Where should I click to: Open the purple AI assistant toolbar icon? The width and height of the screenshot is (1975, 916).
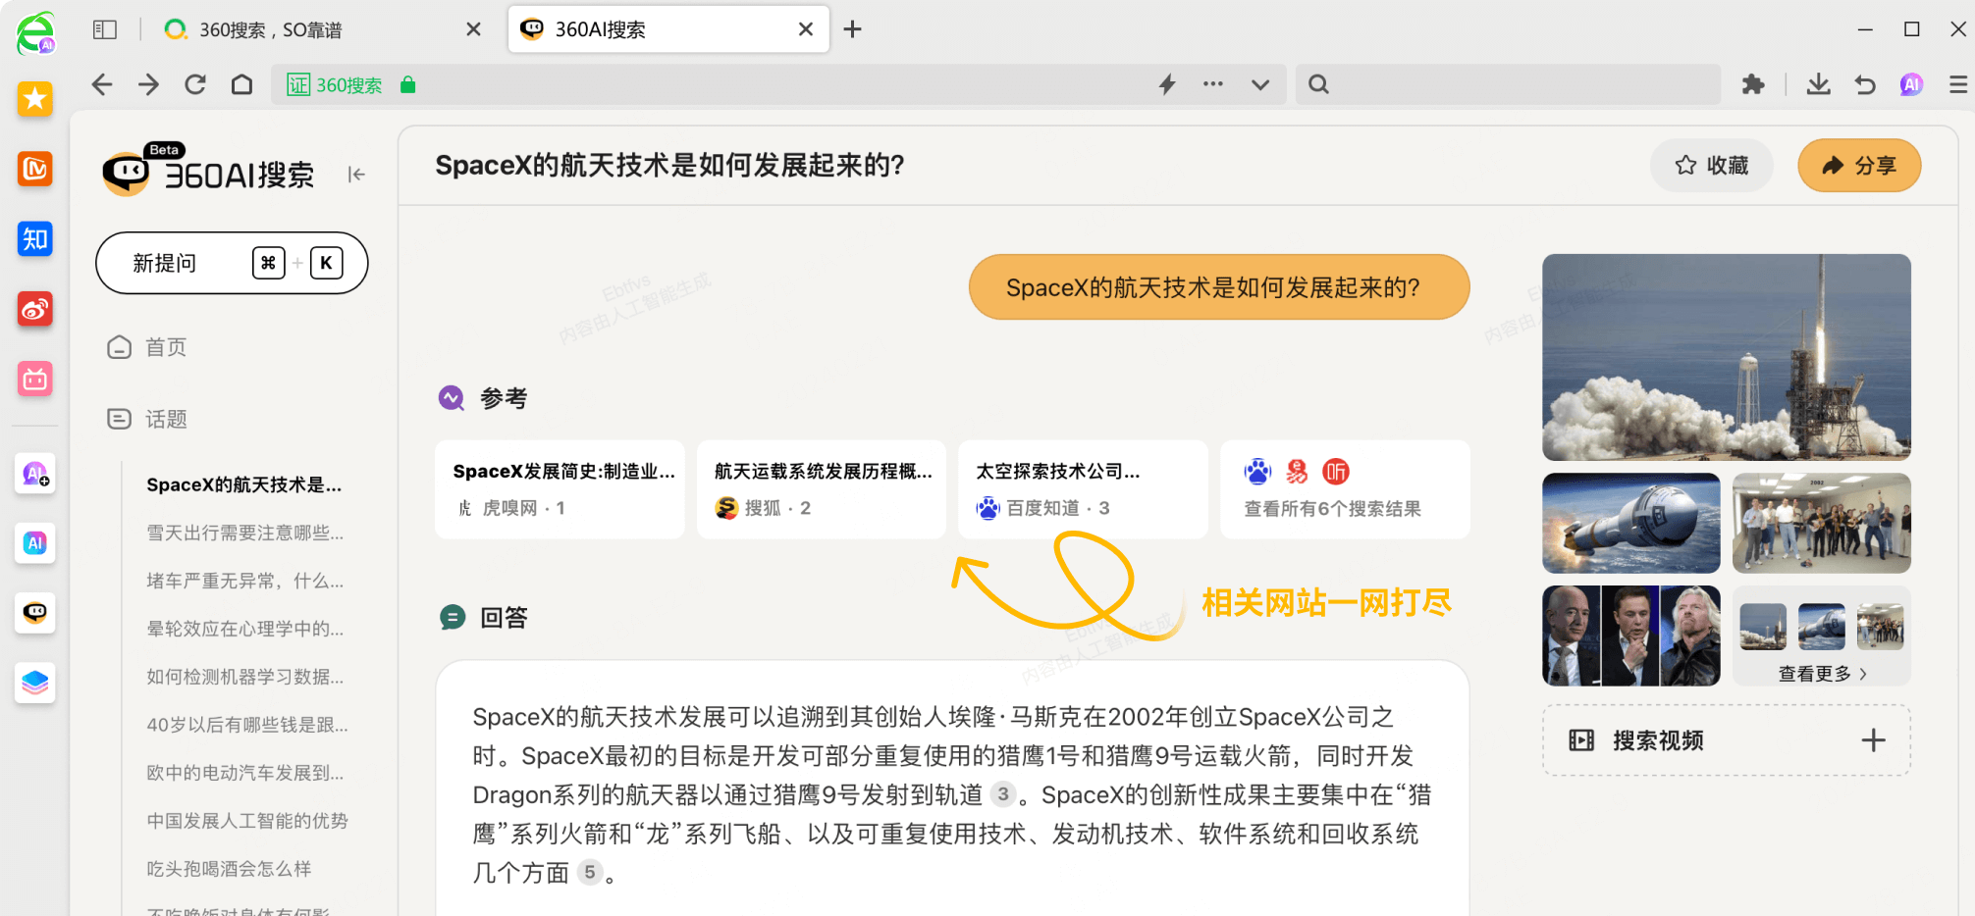pyautogui.click(x=1911, y=84)
